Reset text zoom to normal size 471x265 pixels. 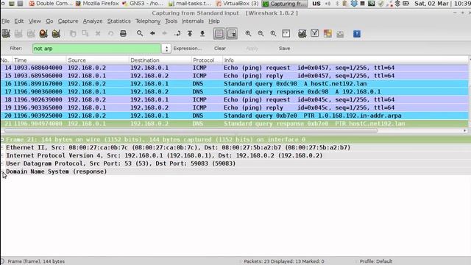coord(273,34)
